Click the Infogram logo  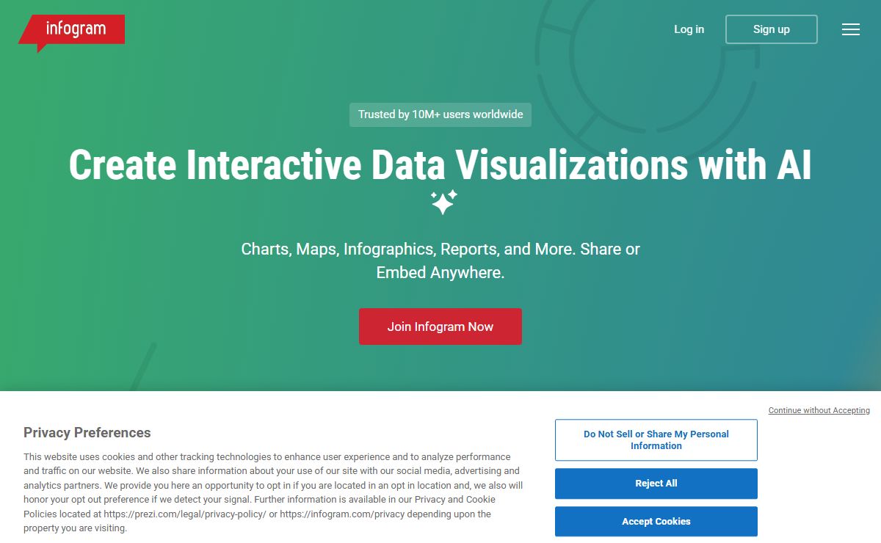tap(71, 32)
